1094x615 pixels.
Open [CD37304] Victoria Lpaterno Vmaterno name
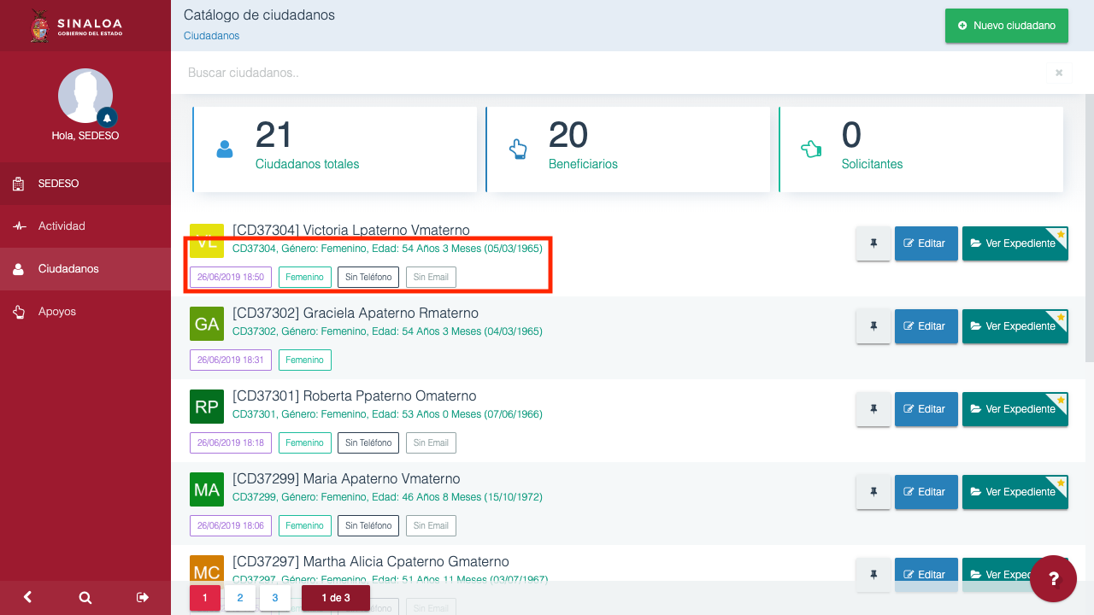[x=351, y=231]
